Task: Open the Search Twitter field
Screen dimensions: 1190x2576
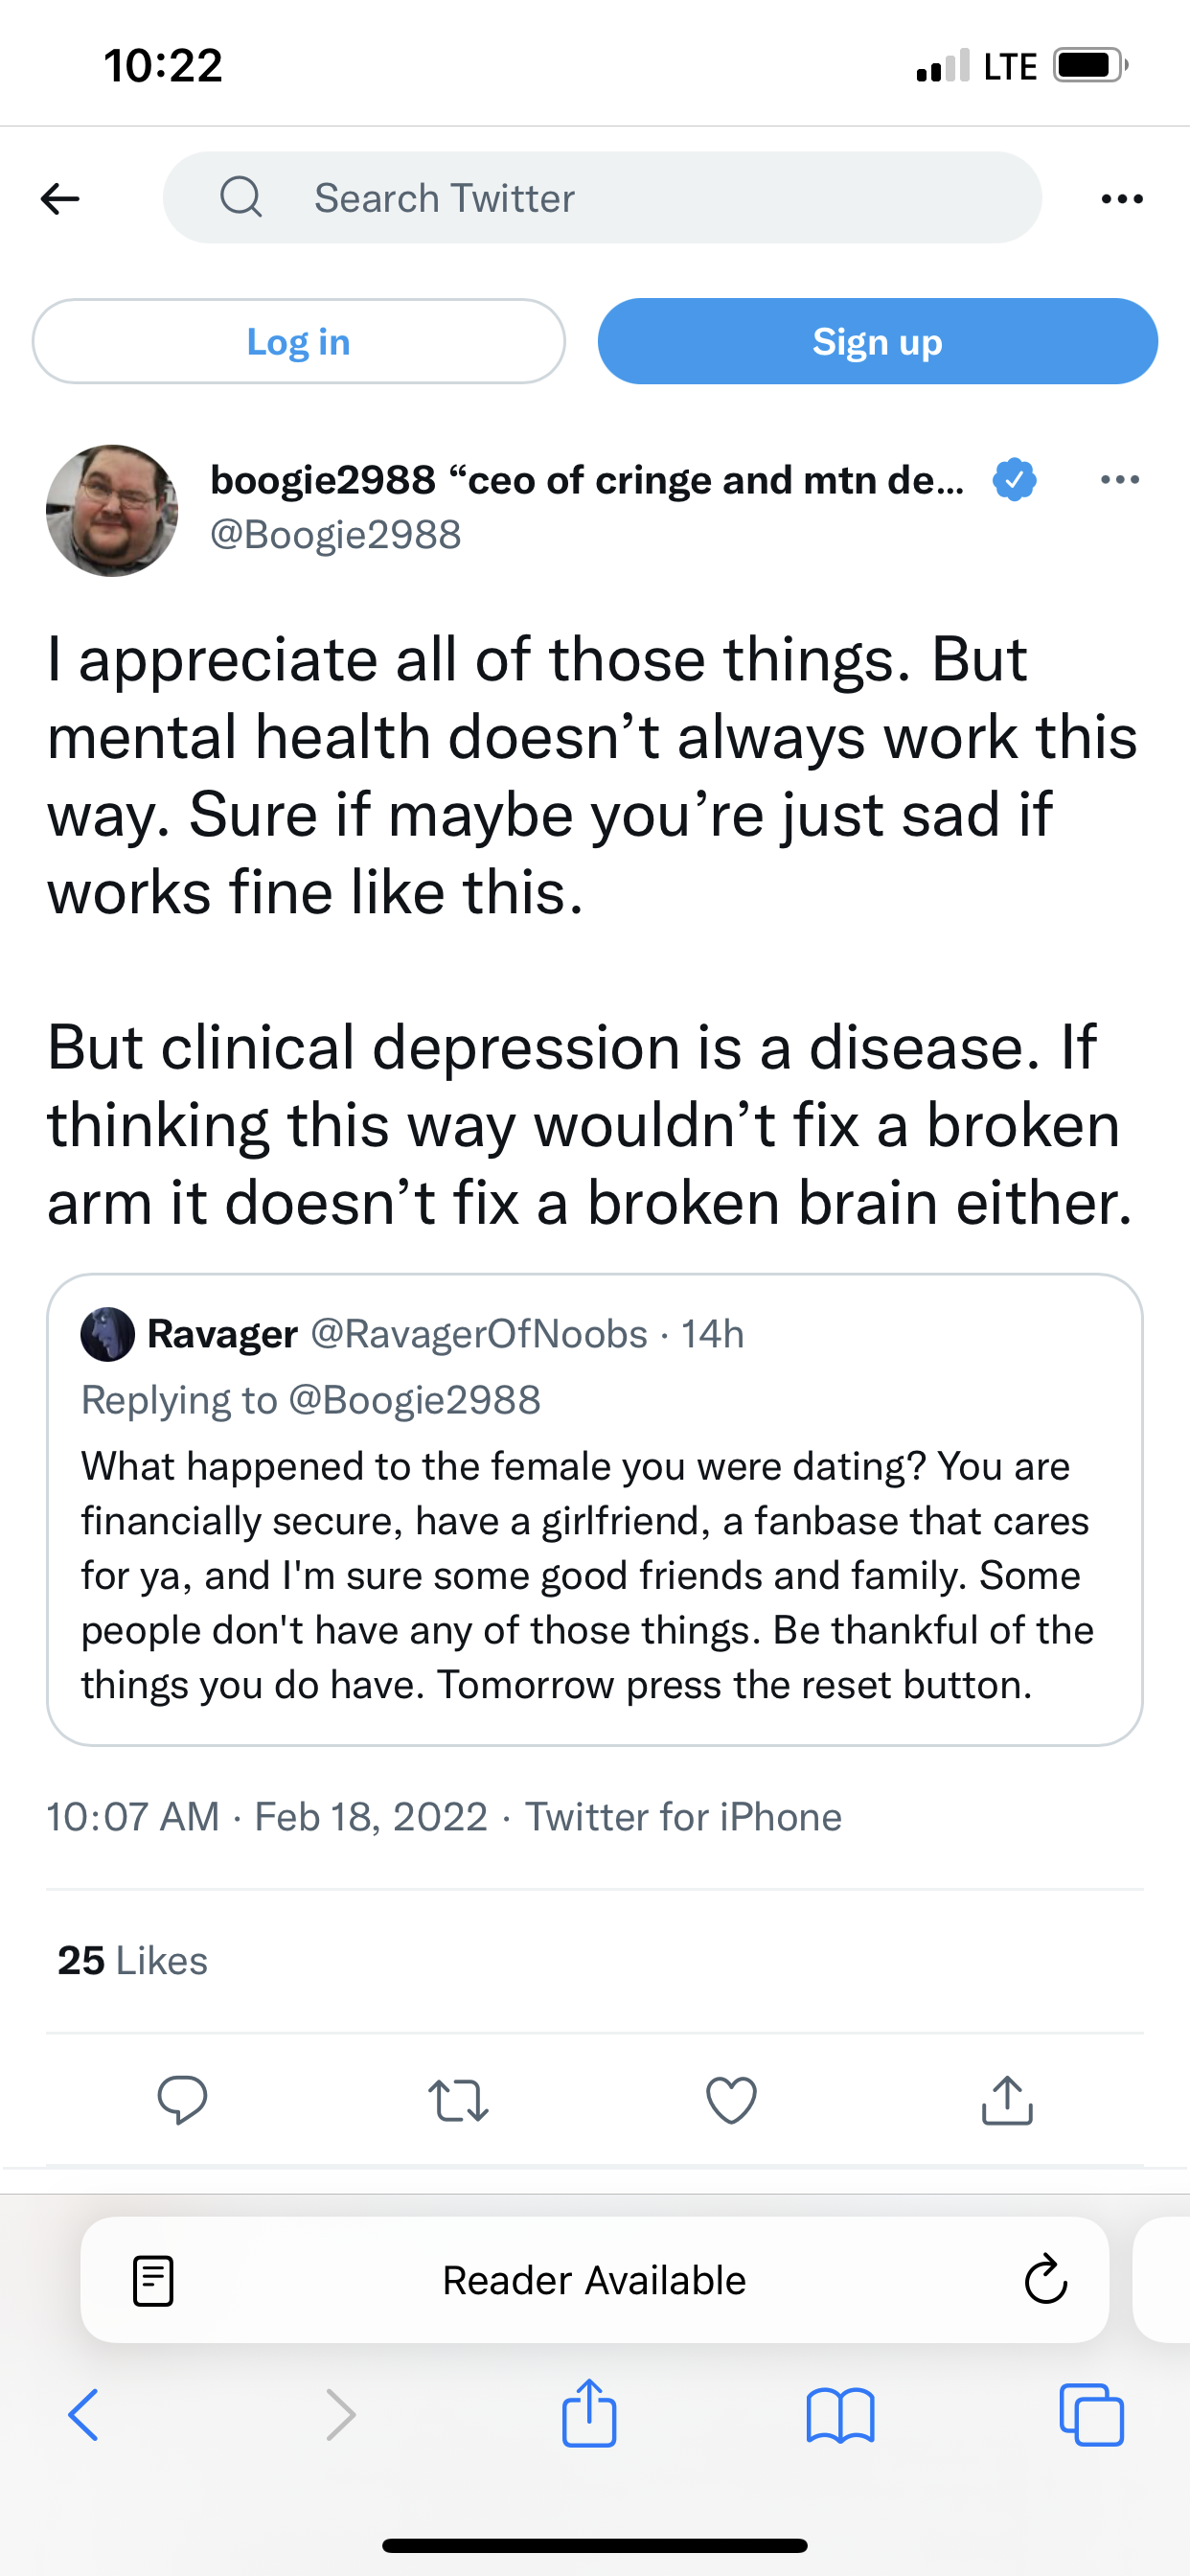Action: pos(602,197)
